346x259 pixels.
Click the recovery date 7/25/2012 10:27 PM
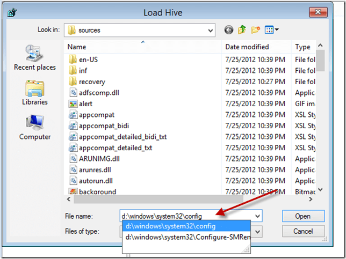(x=255, y=82)
